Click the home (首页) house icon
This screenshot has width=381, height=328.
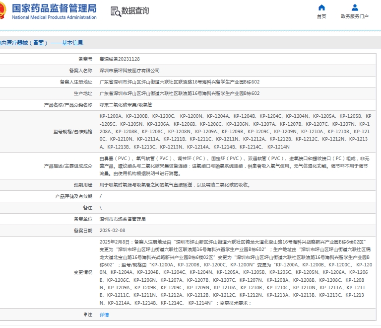coord(321,7)
